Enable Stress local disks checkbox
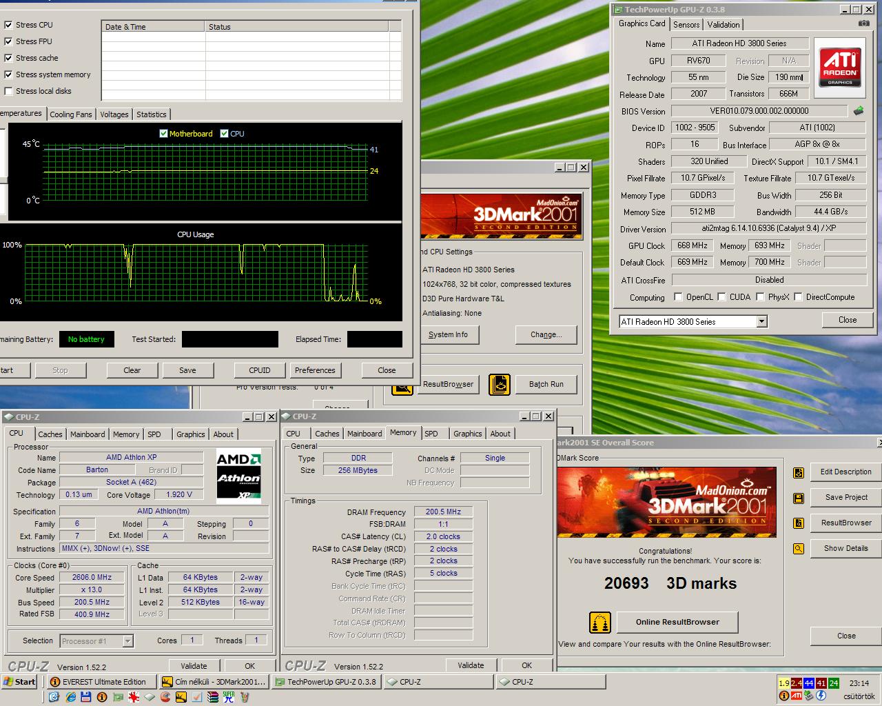Viewport: 882px width, 706px height. pyautogui.click(x=9, y=91)
